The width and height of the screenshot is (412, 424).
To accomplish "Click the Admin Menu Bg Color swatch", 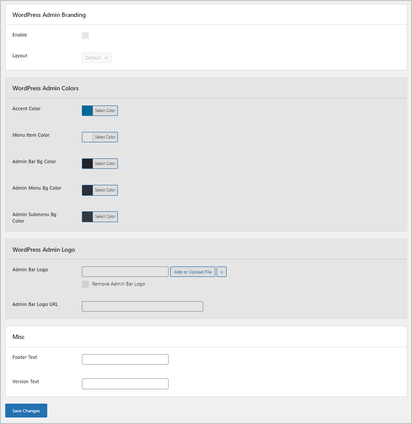I will click(87, 190).
